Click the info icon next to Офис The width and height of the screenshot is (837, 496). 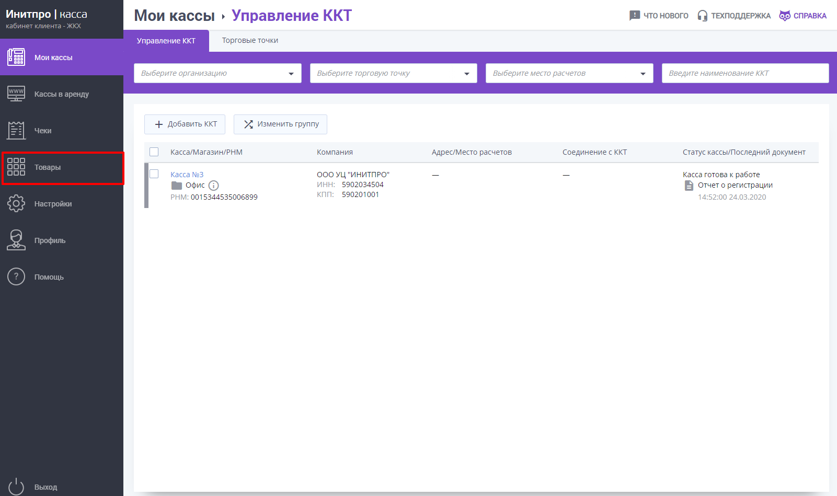click(213, 186)
